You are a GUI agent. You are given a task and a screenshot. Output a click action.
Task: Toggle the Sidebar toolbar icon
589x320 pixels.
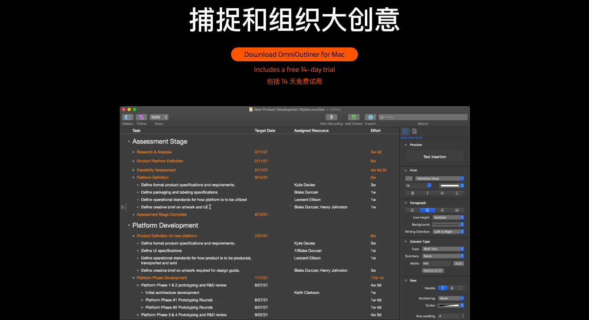(128, 117)
